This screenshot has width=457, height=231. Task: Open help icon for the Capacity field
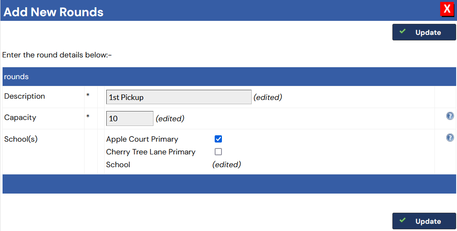tap(450, 116)
